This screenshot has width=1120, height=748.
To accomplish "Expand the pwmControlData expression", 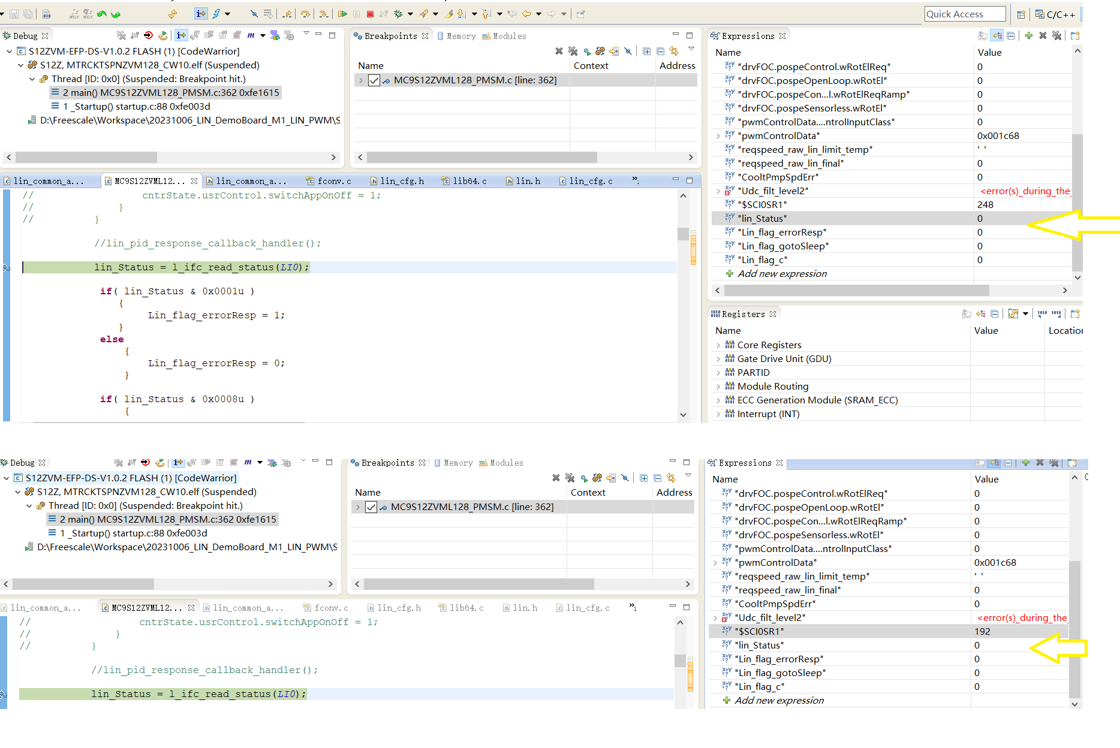I will pos(719,135).
